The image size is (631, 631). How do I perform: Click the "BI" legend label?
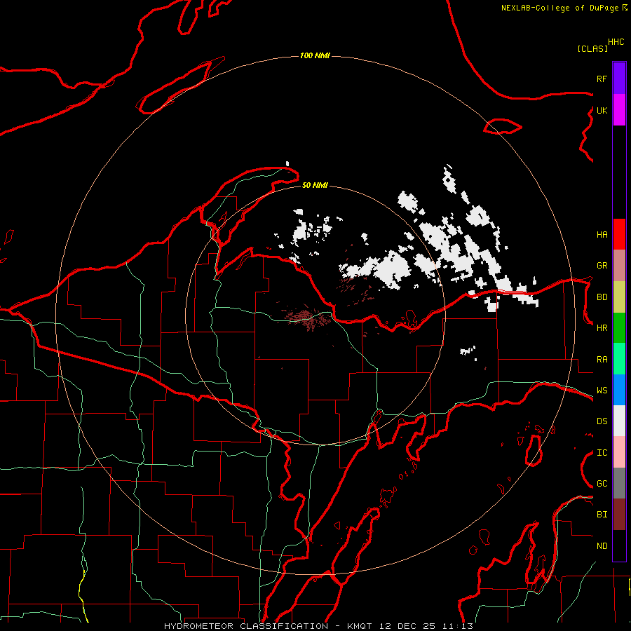tap(602, 515)
